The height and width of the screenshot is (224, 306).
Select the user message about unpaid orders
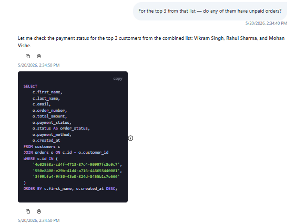(x=210, y=11)
